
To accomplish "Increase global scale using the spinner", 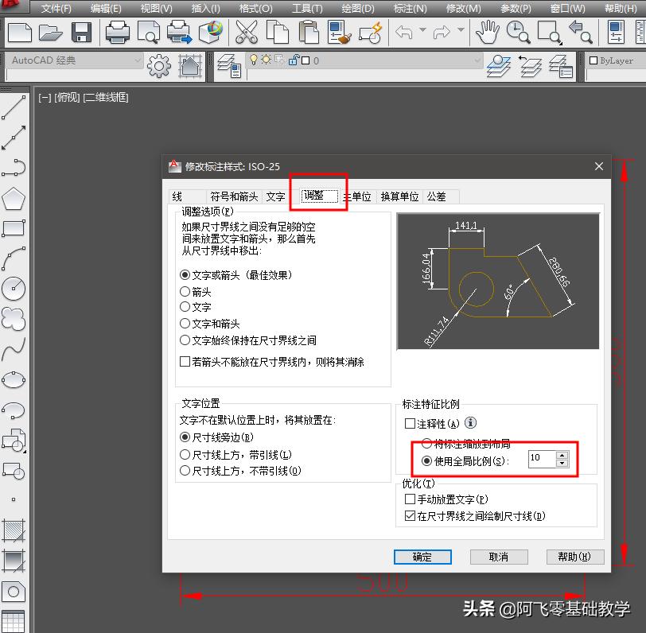I will click(x=562, y=454).
